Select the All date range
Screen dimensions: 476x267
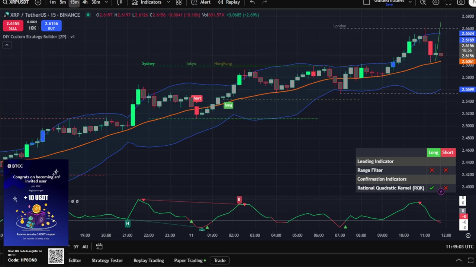[85, 247]
